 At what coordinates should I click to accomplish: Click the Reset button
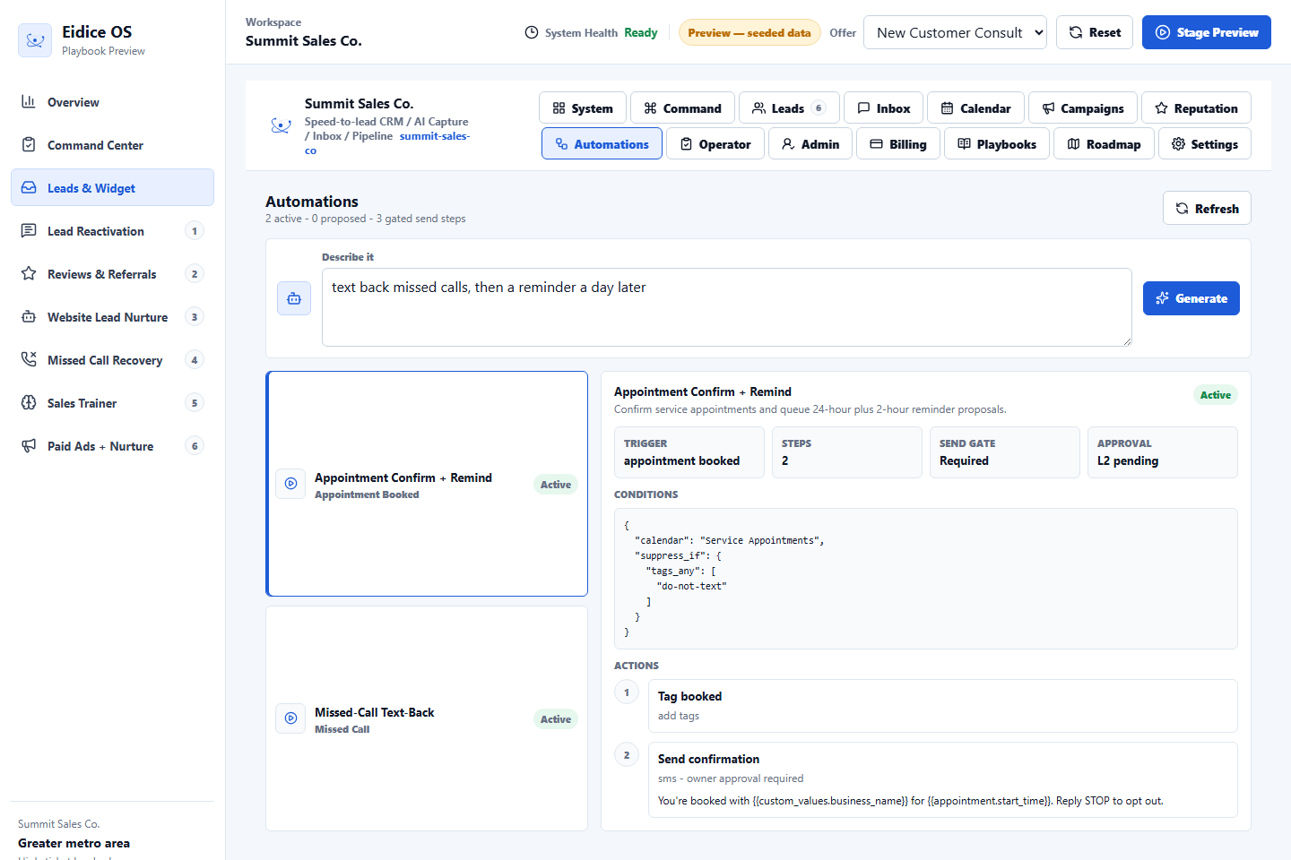[1095, 32]
